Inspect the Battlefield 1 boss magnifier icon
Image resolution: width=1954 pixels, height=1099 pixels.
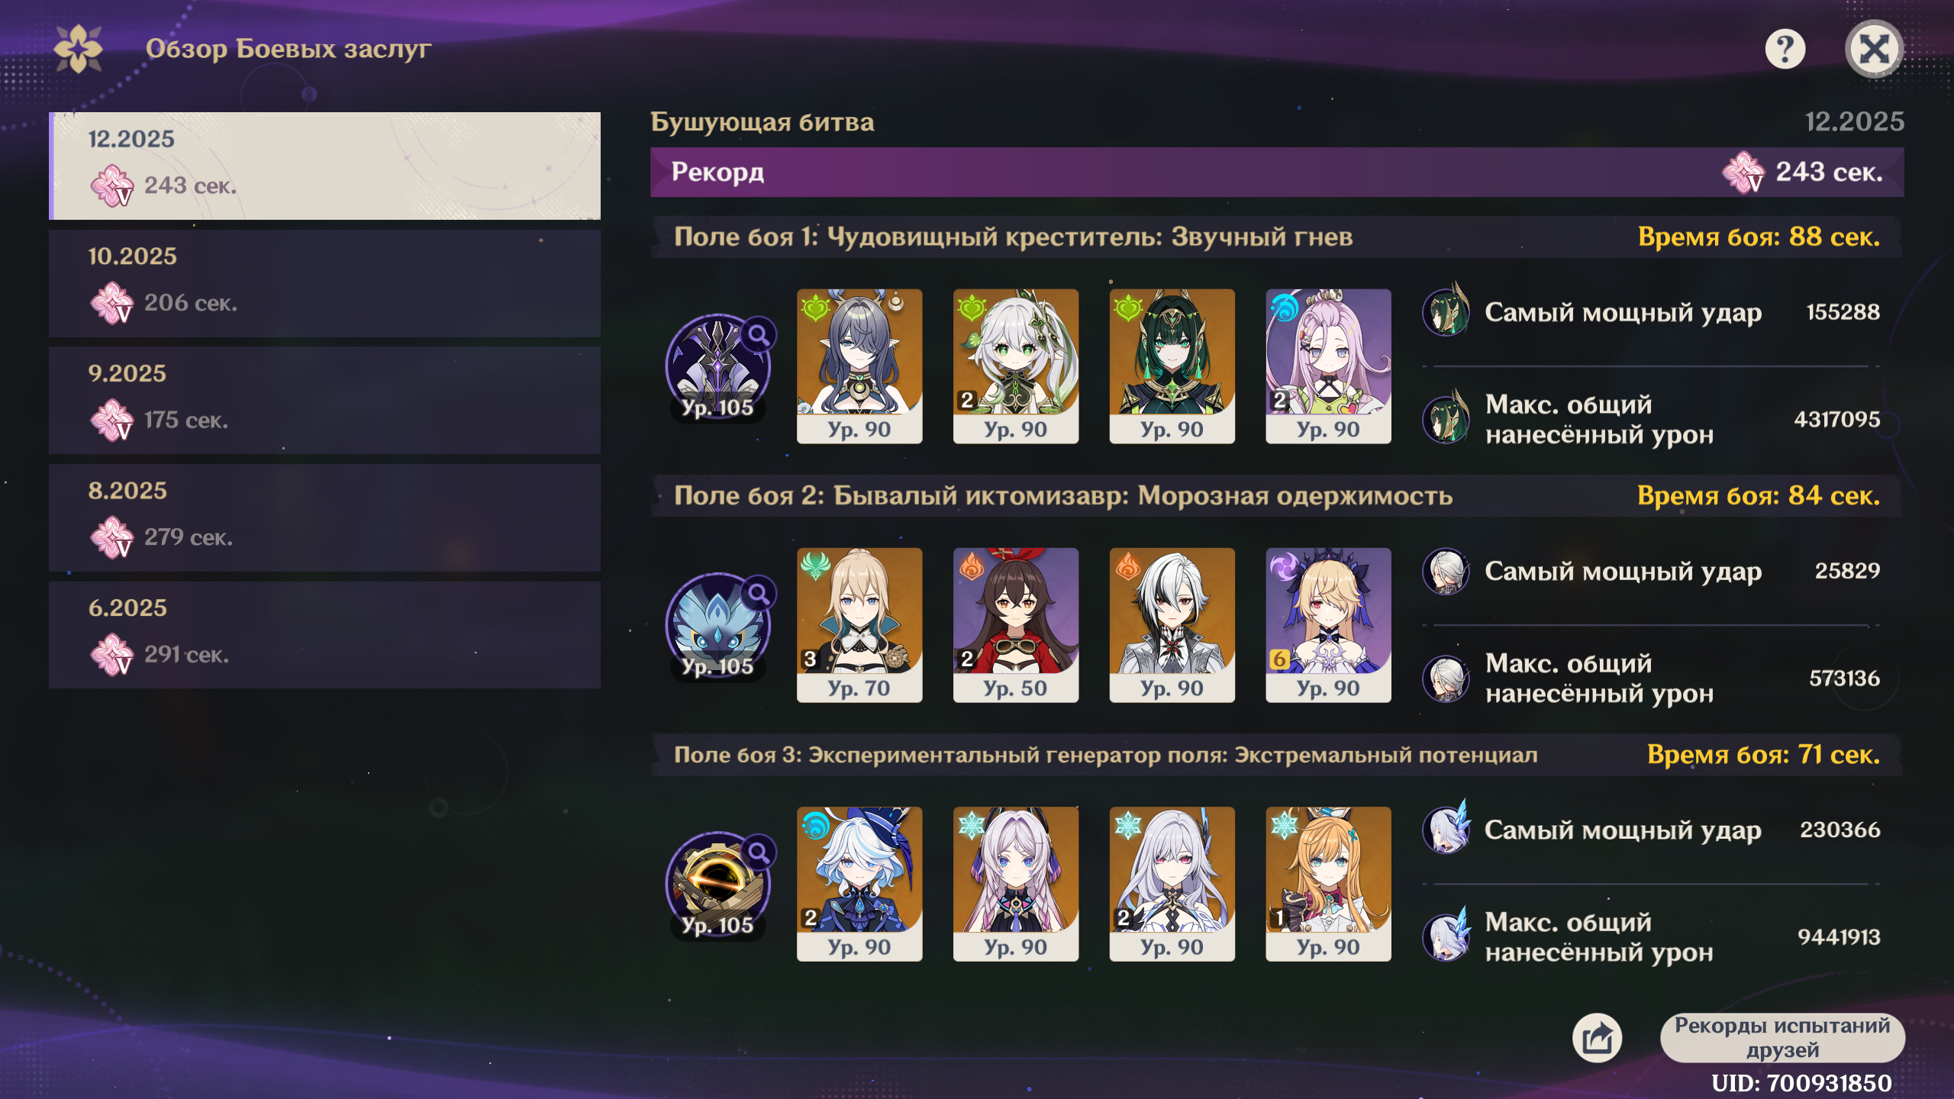758,334
